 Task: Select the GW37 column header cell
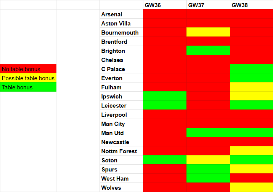208,5
